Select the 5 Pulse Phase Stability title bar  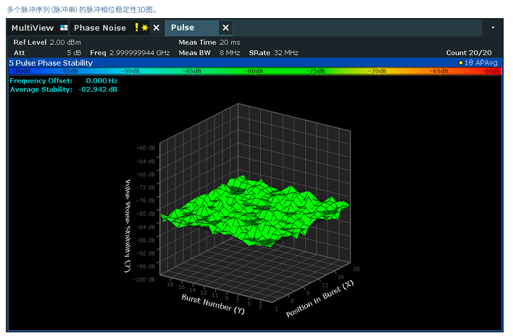51,63
